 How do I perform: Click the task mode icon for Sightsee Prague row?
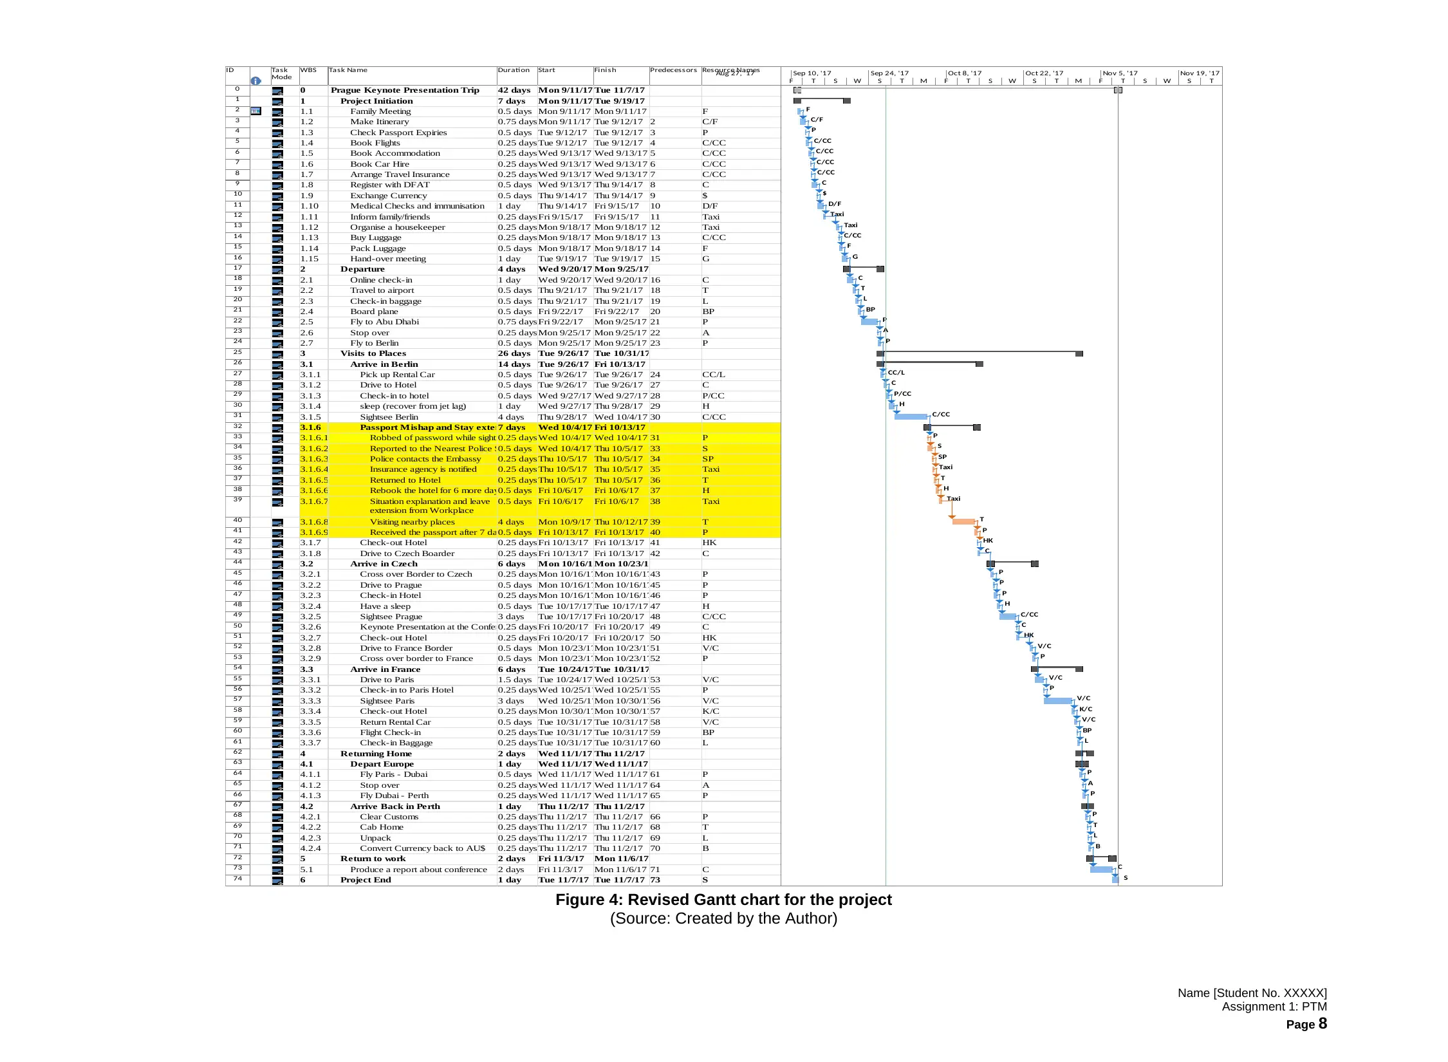[277, 617]
